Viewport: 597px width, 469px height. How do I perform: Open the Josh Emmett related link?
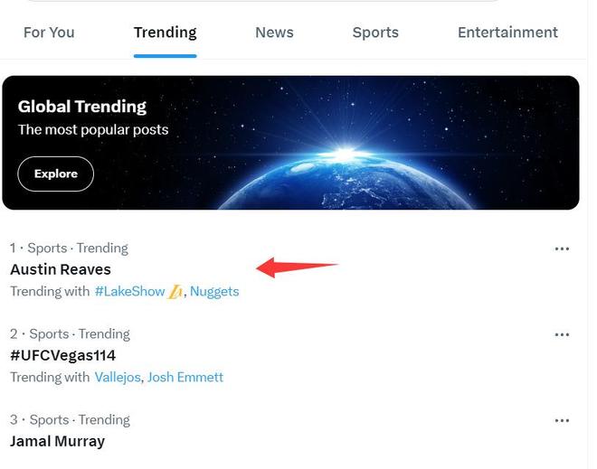coord(185,377)
